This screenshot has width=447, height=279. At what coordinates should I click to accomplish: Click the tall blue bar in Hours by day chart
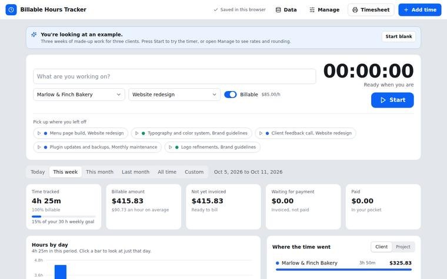pos(61,272)
